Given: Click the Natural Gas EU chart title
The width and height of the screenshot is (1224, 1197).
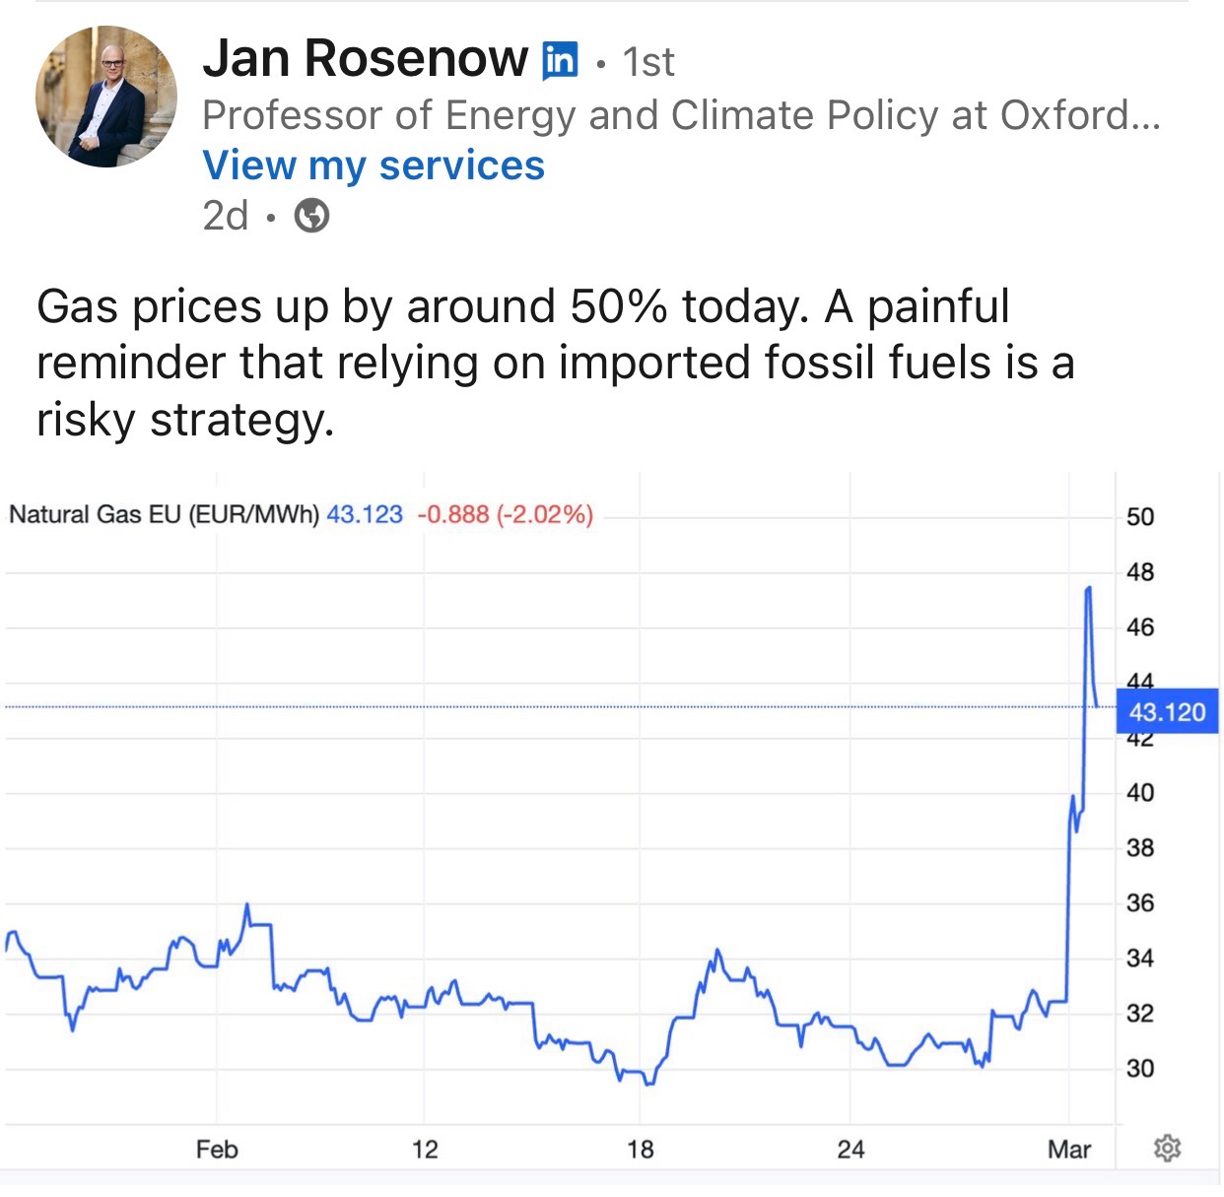Looking at the screenshot, I should pos(164,514).
